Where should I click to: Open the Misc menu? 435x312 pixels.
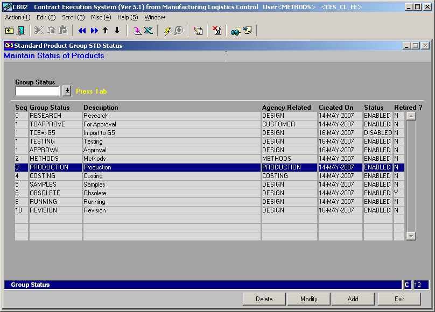tap(101, 17)
